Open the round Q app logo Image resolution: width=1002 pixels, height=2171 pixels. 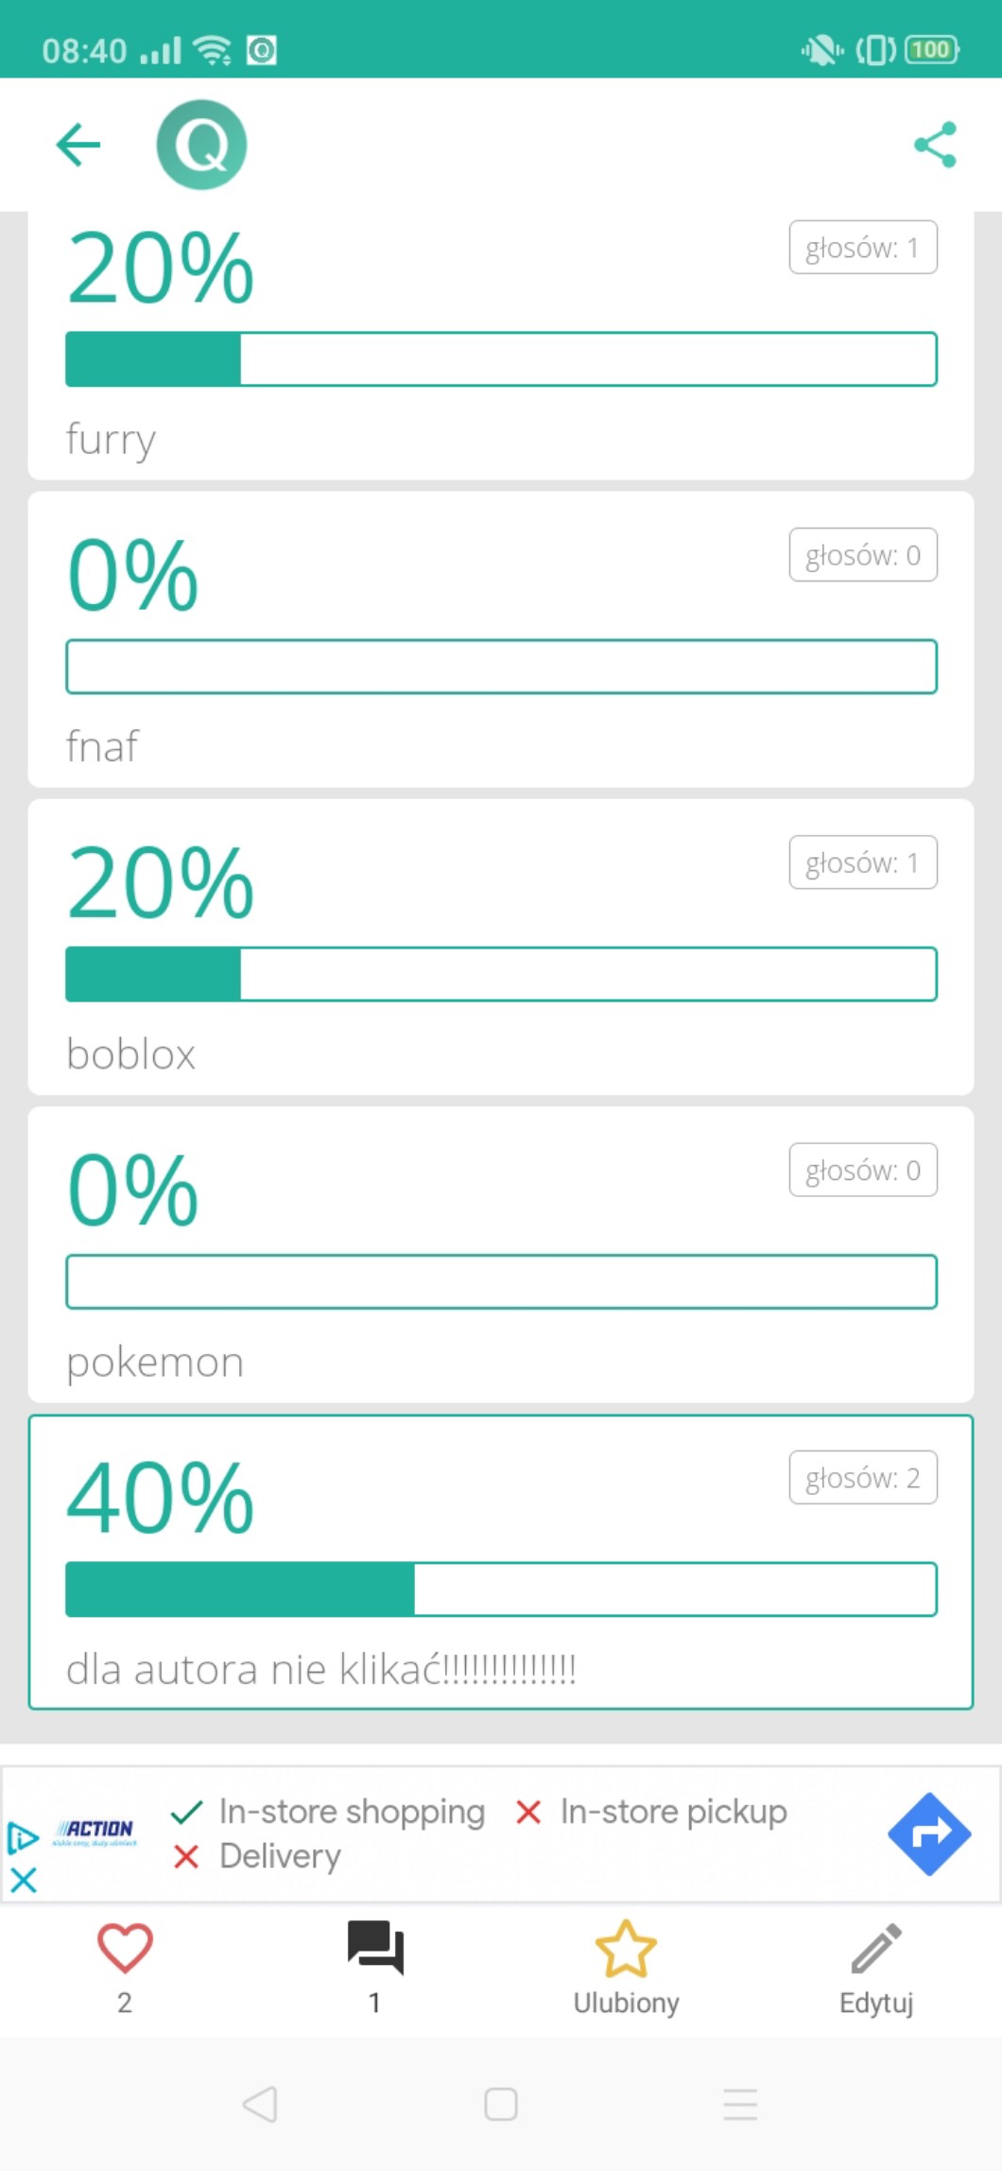(201, 145)
